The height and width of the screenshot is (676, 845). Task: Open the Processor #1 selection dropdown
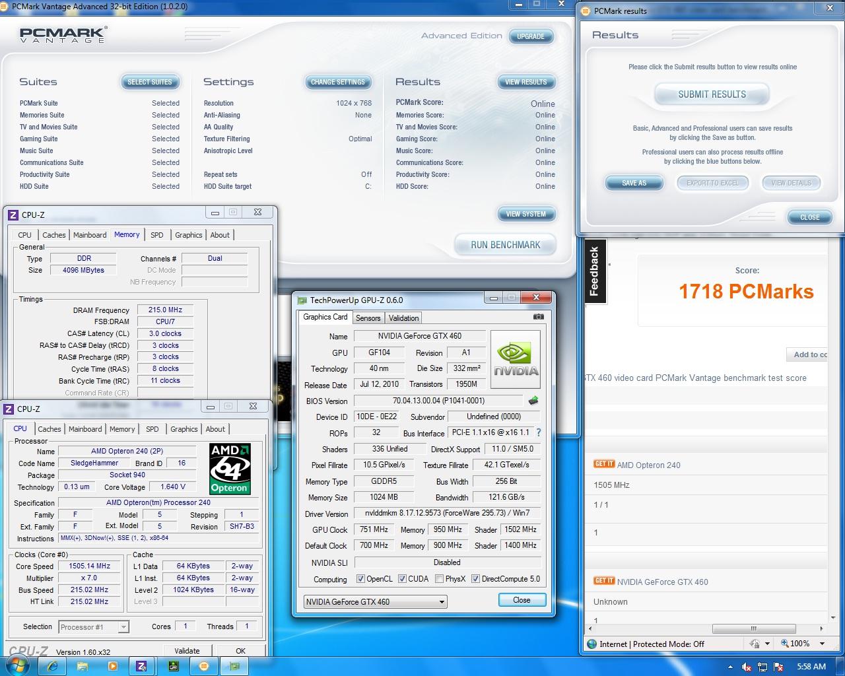(94, 627)
